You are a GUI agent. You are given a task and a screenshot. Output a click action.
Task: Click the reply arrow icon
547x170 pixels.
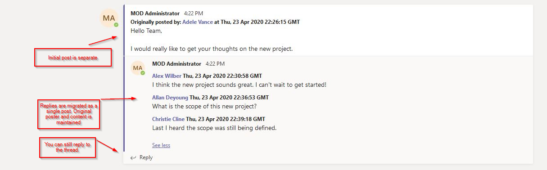(x=133, y=157)
